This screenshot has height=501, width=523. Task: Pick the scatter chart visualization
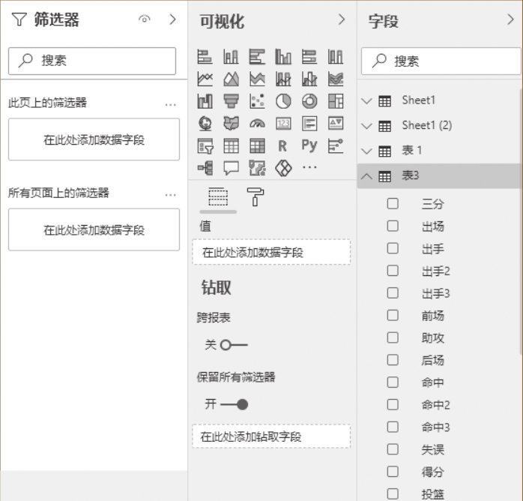coord(257,101)
